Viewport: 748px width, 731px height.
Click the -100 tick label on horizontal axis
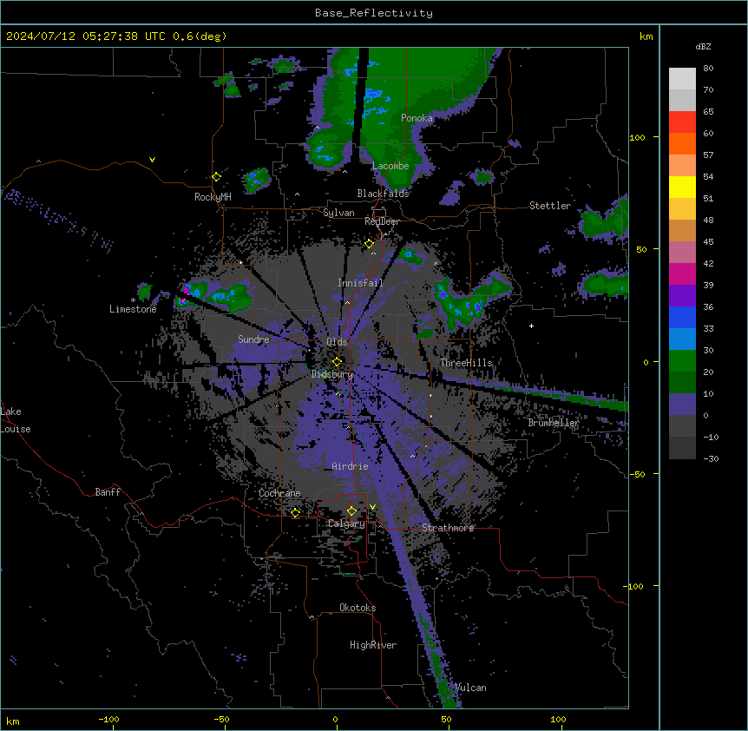(108, 720)
